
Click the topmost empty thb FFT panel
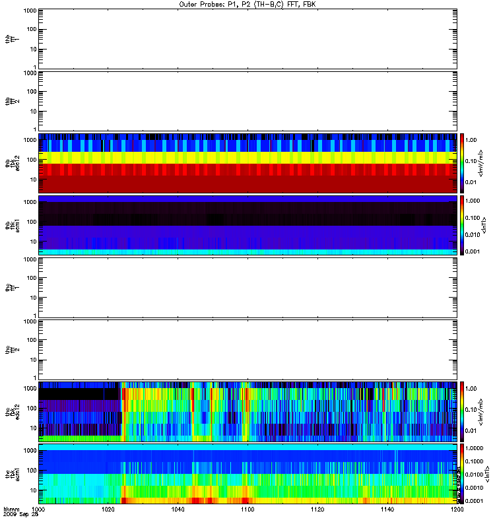point(247,38)
